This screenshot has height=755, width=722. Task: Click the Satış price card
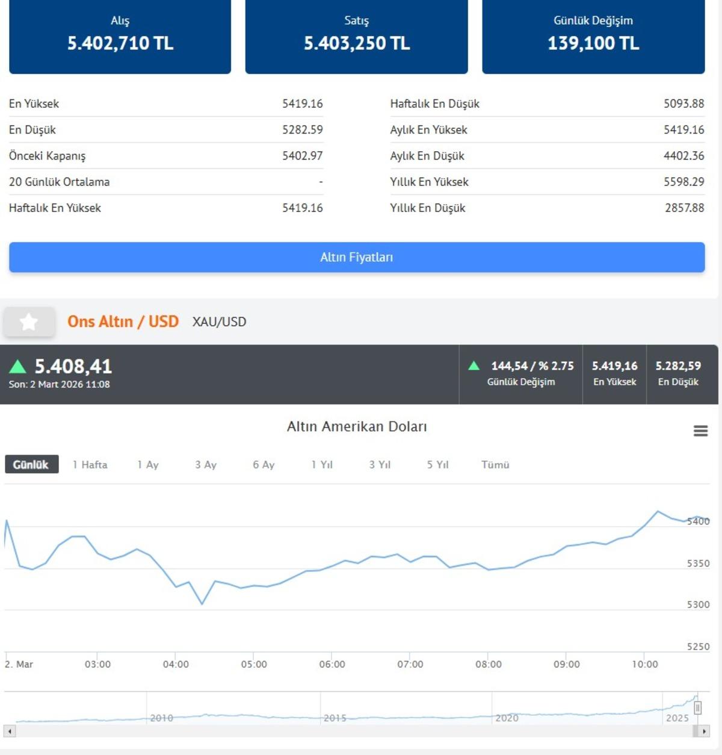coord(357,36)
